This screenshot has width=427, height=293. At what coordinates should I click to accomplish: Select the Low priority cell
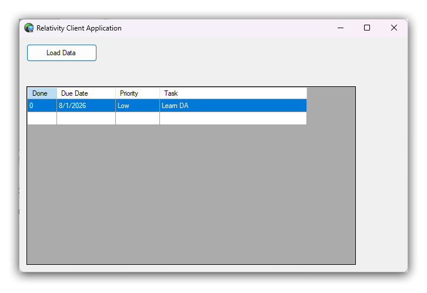click(138, 106)
